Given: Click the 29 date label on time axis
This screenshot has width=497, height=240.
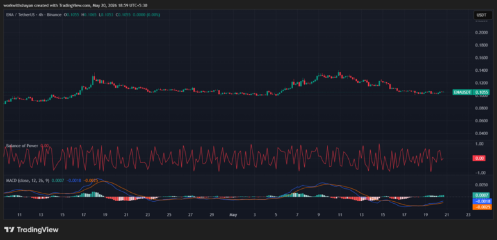Looking at the screenshot, I should (x=212, y=215).
